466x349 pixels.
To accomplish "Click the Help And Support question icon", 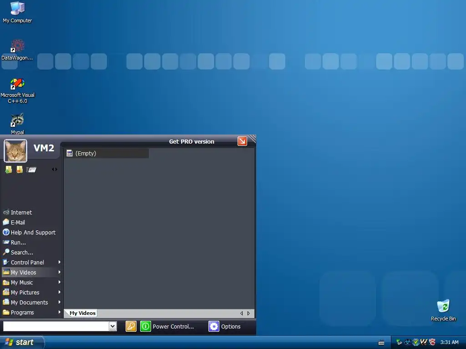I will (6, 232).
